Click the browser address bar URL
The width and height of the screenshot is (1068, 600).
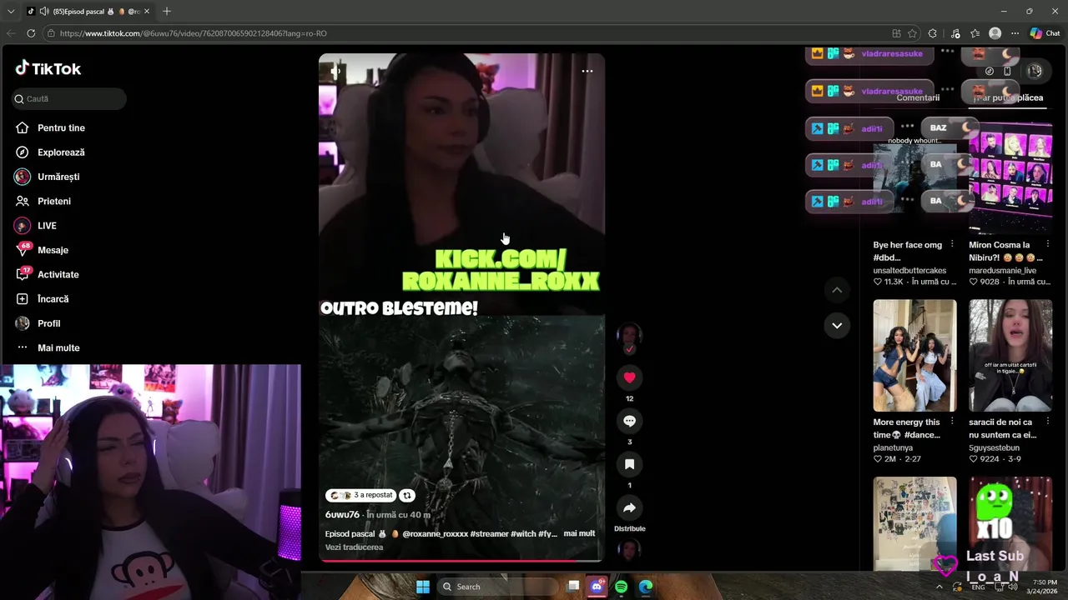[194, 33]
